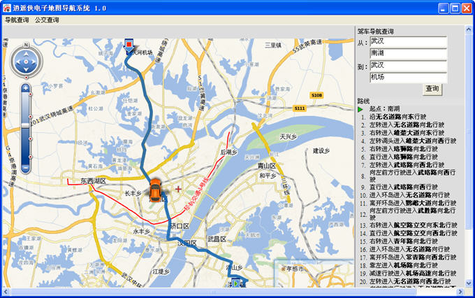The height and width of the screenshot is (298, 475).
Task: Select route step 5 右转进入珞狮路向北行驶
Action: coord(404,149)
